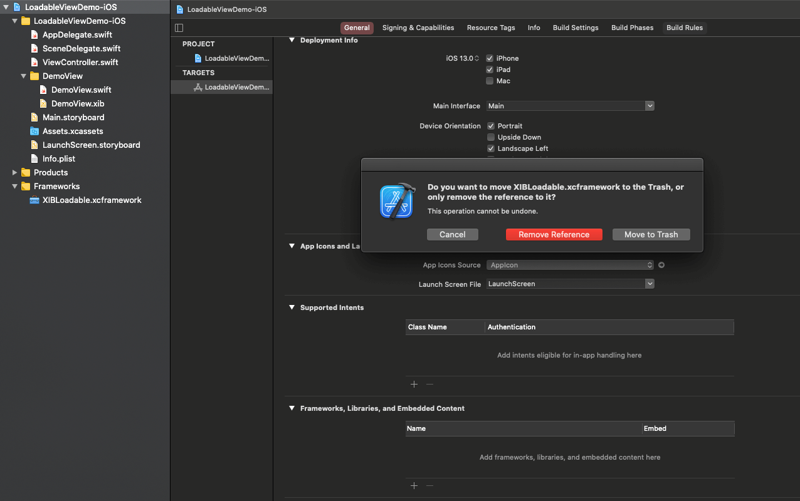Collapse the Frameworks group in navigator

[15, 187]
